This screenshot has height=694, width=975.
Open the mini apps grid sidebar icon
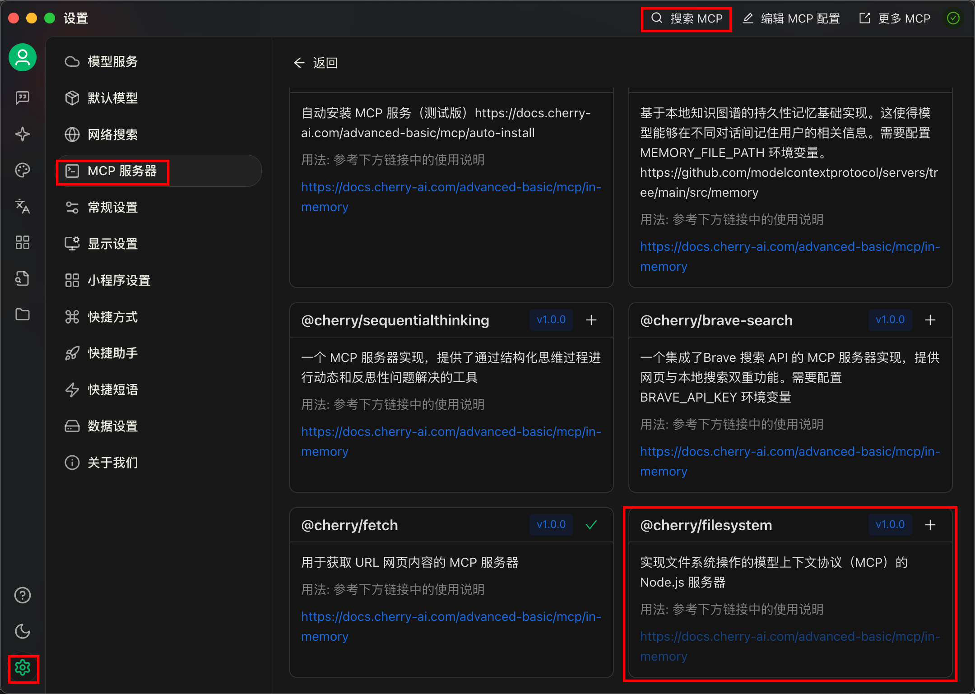pos(23,242)
